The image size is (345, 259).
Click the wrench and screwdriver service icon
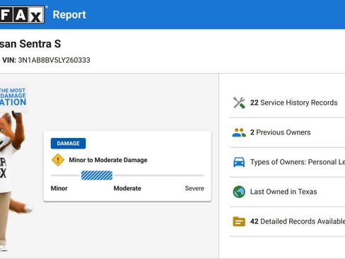point(239,103)
